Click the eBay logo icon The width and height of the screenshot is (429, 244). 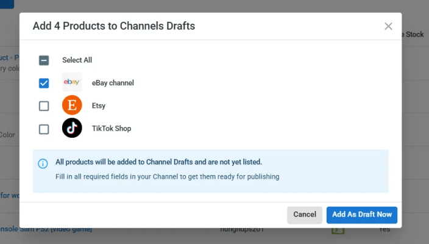72,82
